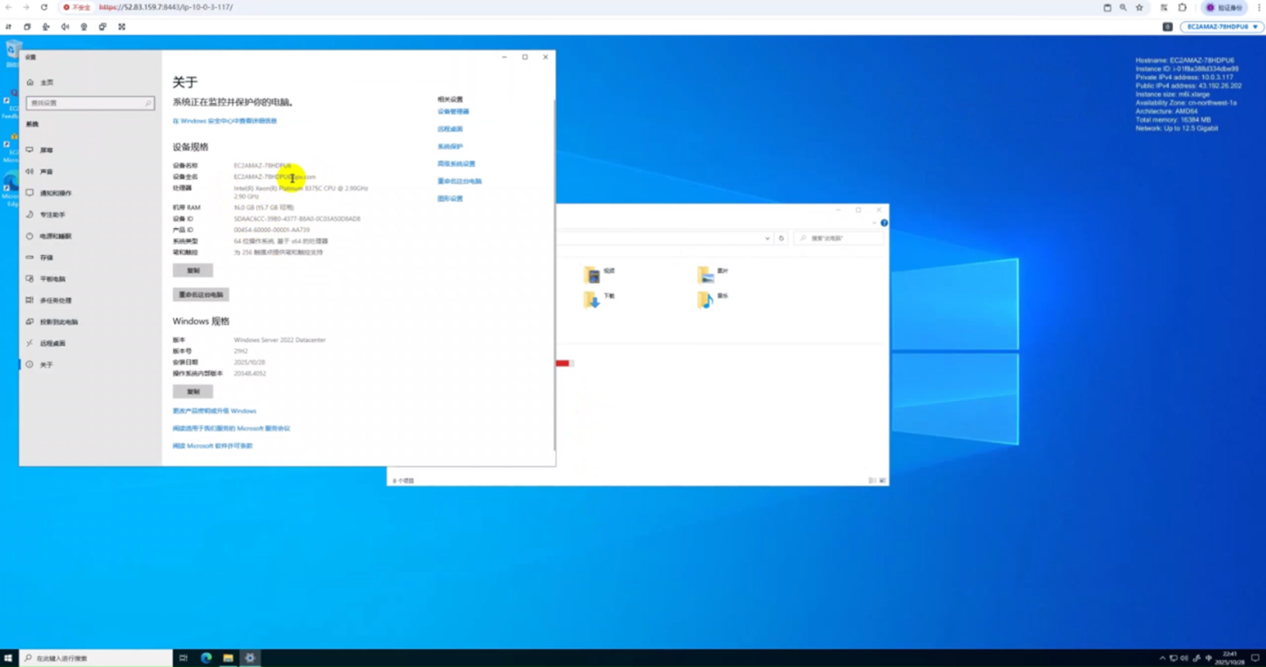Switch Explorer to large icons view

point(882,480)
